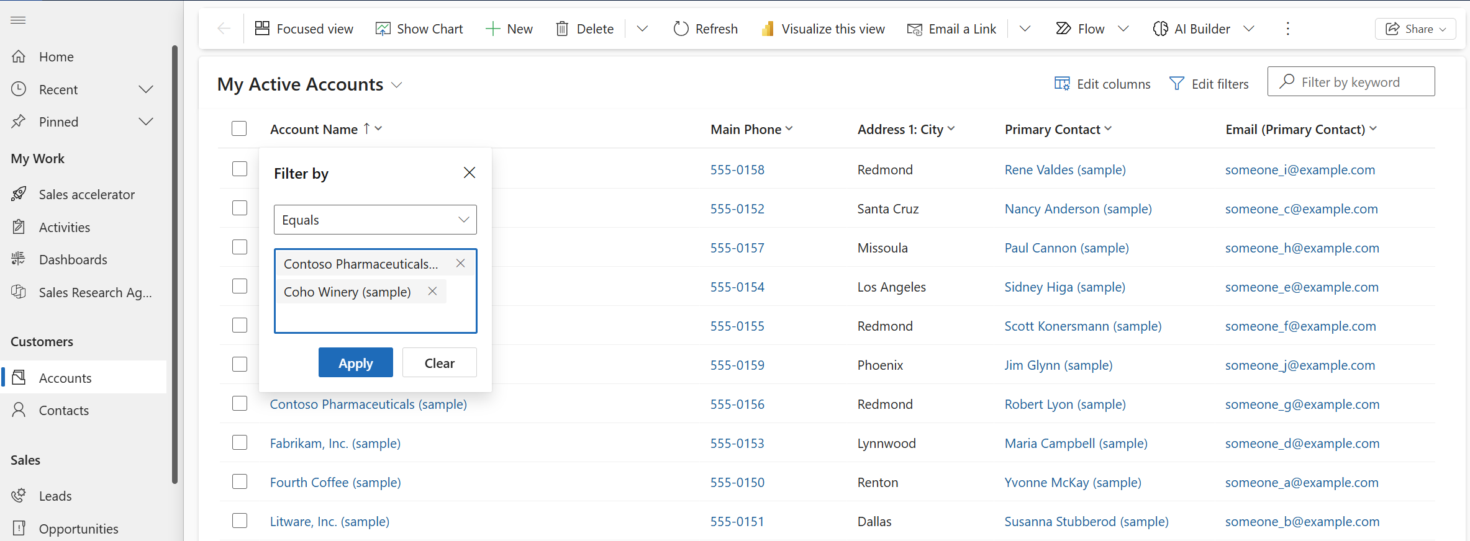Screen dimensions: 1470x541
Task: Toggle the select all rows checkbox
Action: click(x=239, y=128)
